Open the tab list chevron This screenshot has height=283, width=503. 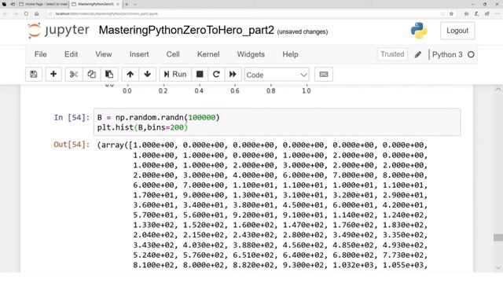point(135,4)
